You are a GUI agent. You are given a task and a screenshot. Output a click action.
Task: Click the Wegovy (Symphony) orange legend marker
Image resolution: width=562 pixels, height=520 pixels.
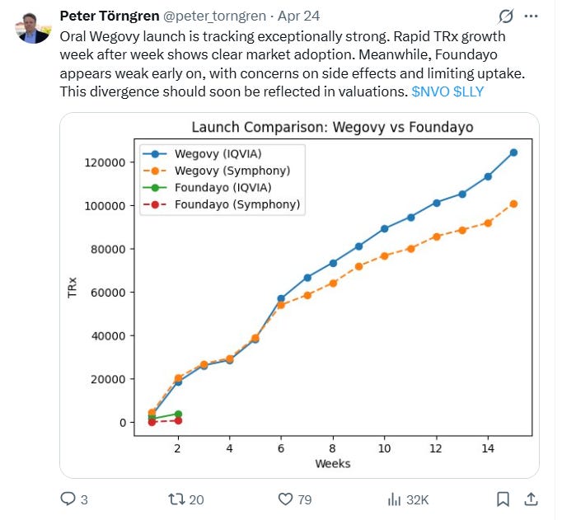[x=155, y=171]
